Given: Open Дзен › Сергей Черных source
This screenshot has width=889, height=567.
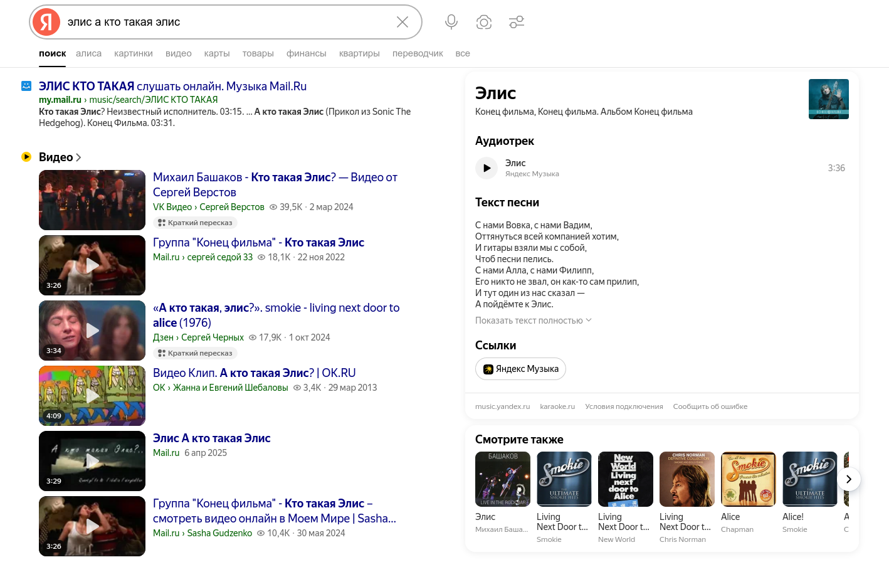Looking at the screenshot, I should point(198,337).
